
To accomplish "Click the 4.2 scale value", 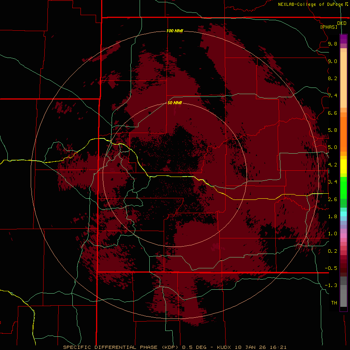I will coord(332,165).
